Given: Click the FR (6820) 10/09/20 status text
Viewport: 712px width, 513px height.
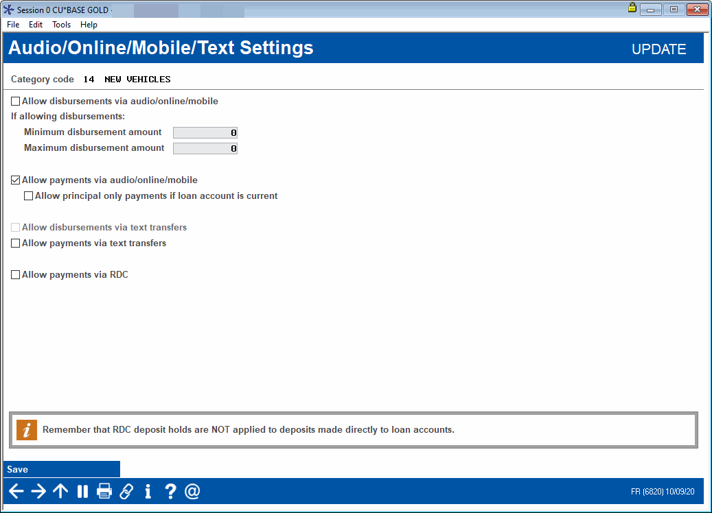Looking at the screenshot, I should tap(663, 492).
